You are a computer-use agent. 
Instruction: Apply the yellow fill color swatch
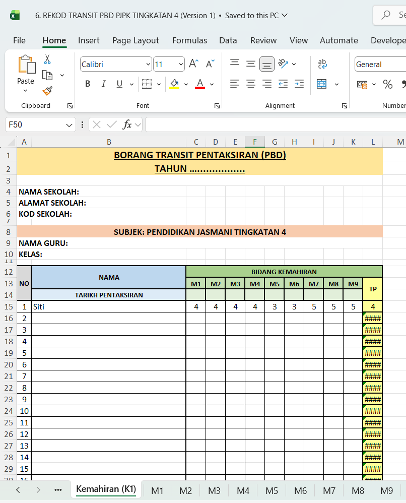(x=174, y=84)
